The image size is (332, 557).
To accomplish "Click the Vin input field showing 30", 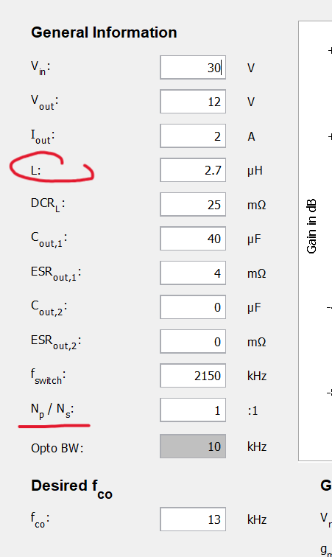I will click(193, 68).
